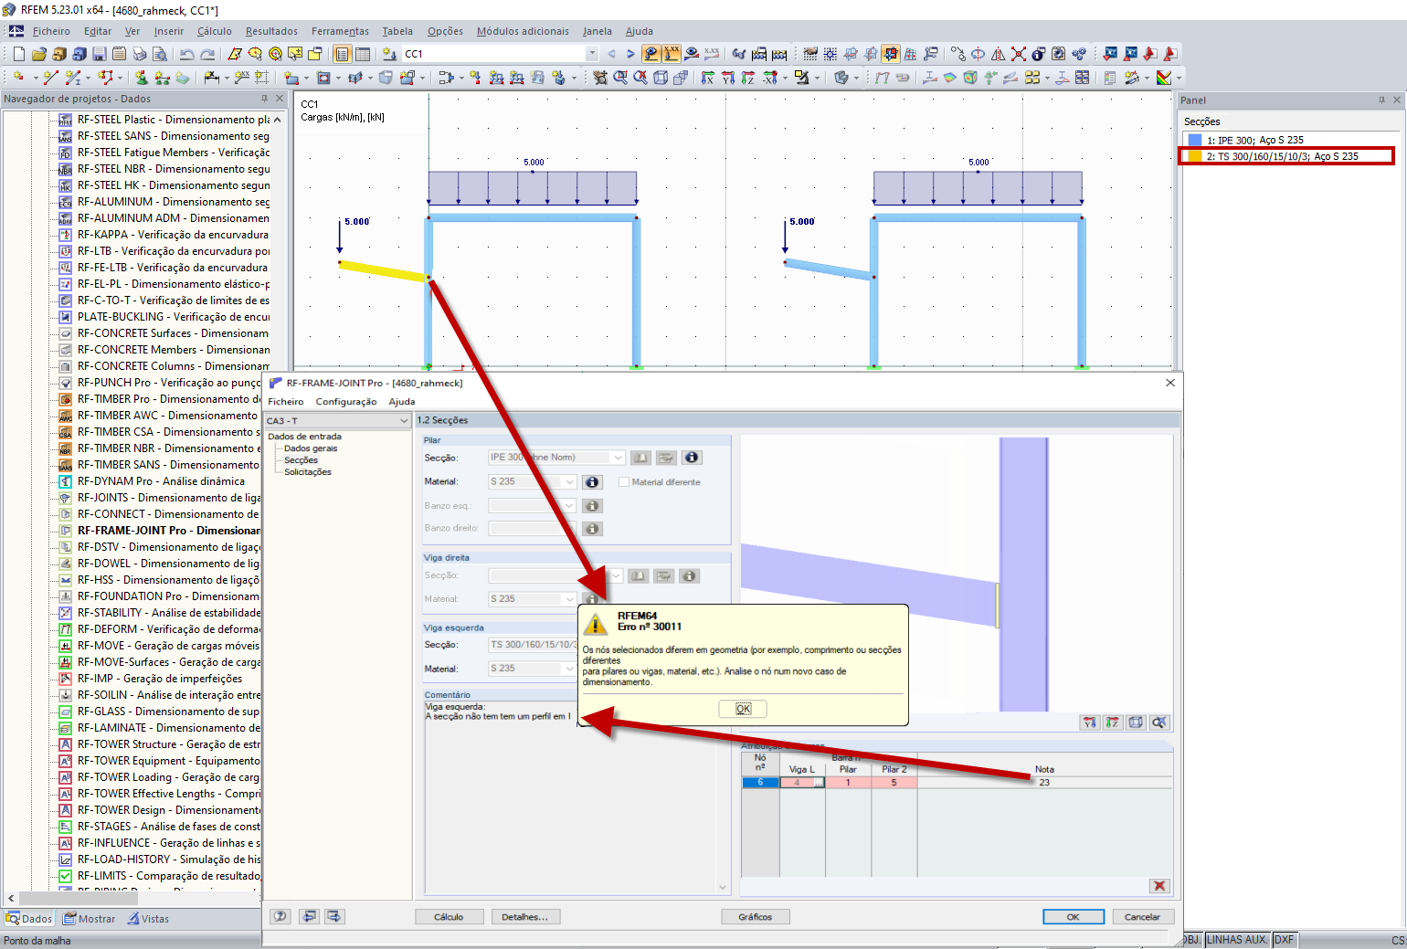This screenshot has height=949, width=1407.
Task: Expand Viga direita Material dropdown
Action: [570, 599]
